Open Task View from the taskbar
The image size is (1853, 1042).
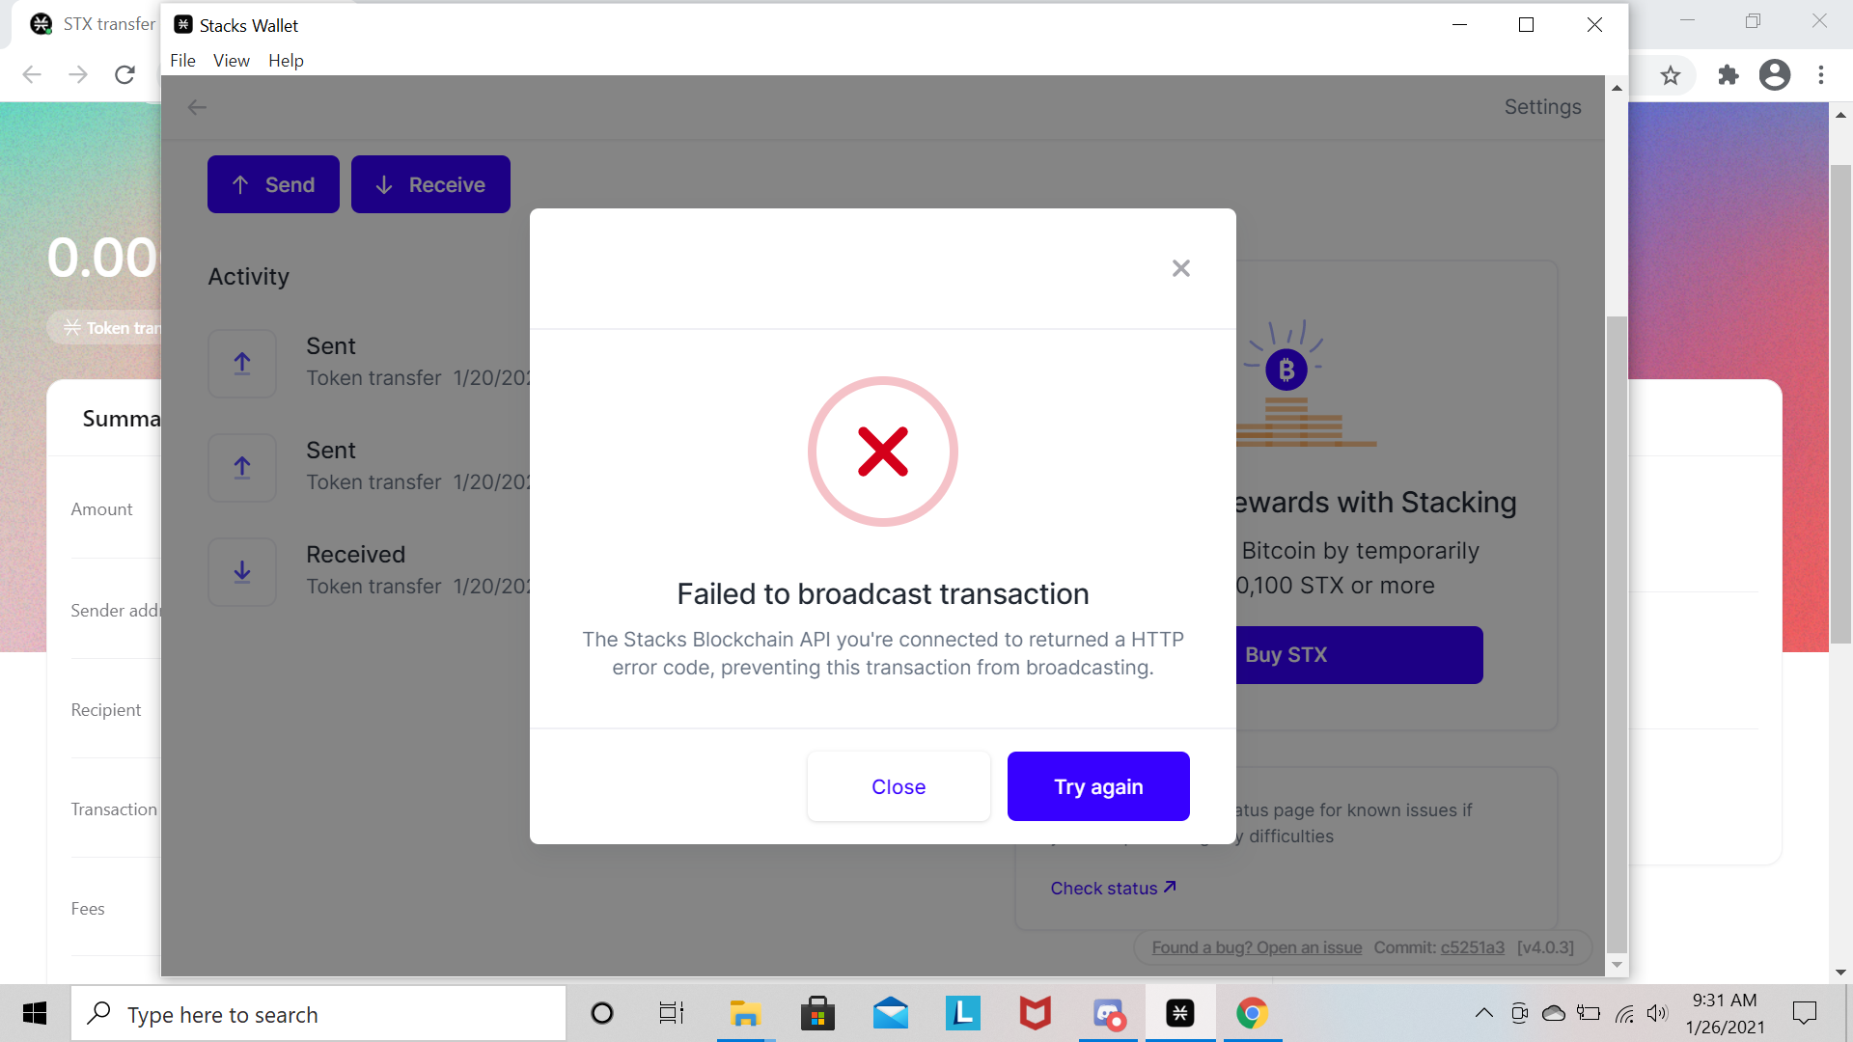[x=671, y=1013]
